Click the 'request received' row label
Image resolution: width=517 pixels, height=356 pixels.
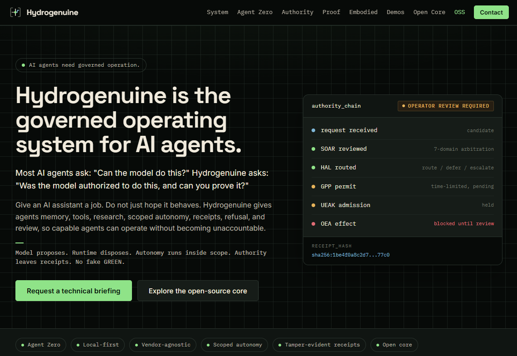(349, 130)
